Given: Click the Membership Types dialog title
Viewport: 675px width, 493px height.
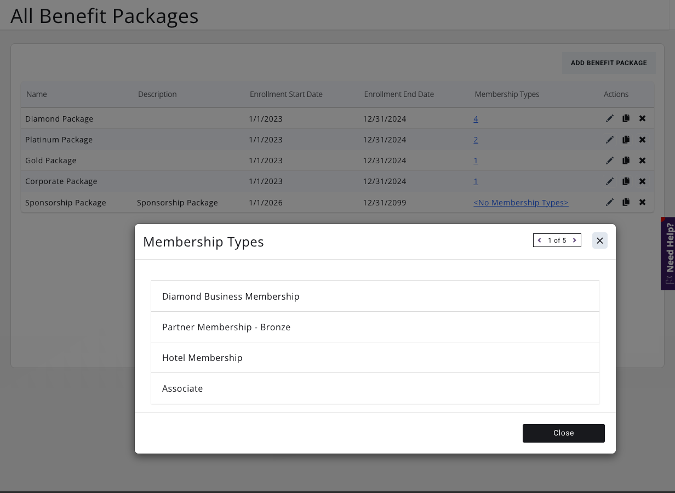Looking at the screenshot, I should (203, 242).
